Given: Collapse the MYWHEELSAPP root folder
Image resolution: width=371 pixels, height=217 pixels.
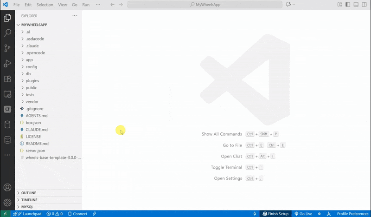Looking at the screenshot, I should (49, 25).
